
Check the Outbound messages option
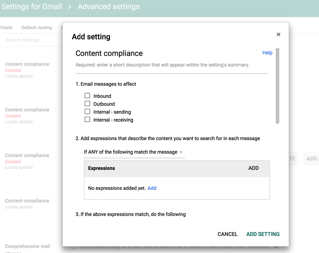[x=87, y=104]
